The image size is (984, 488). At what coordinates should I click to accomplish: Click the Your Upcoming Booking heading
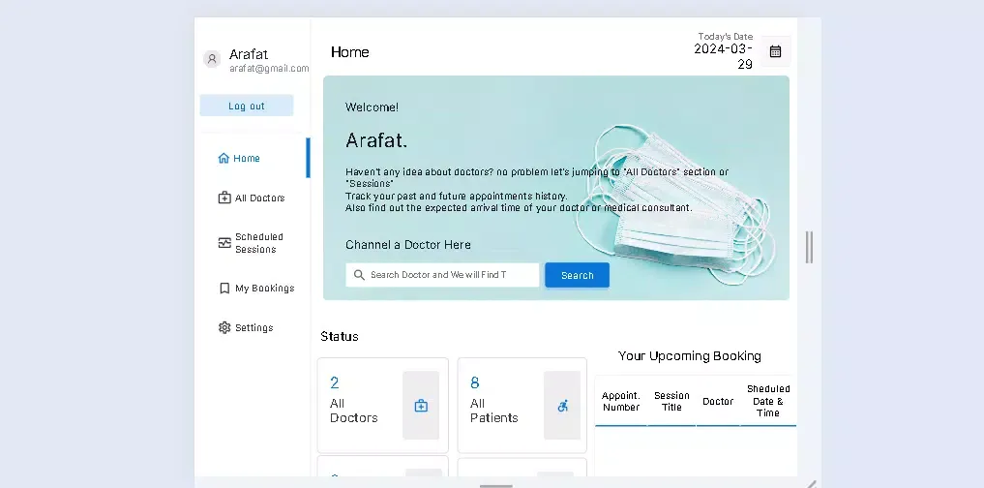(690, 356)
